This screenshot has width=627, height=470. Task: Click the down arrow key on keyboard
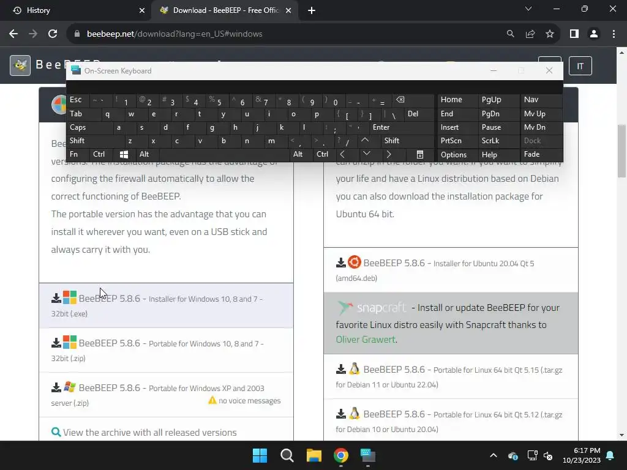coord(367,154)
